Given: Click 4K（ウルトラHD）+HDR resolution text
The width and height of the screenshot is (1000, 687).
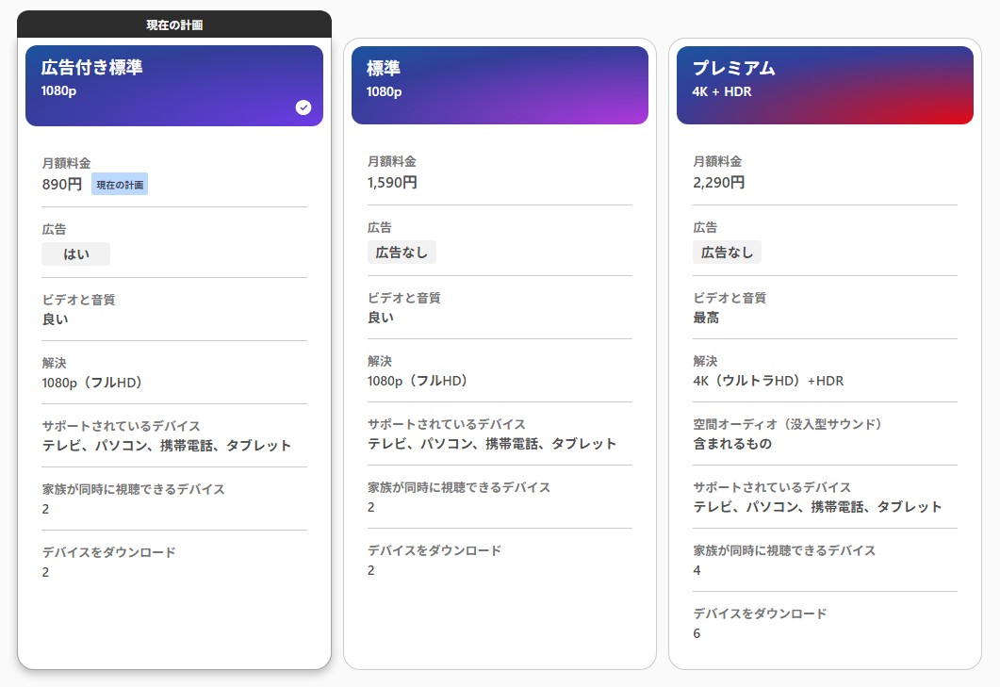Looking at the screenshot, I should 768,381.
